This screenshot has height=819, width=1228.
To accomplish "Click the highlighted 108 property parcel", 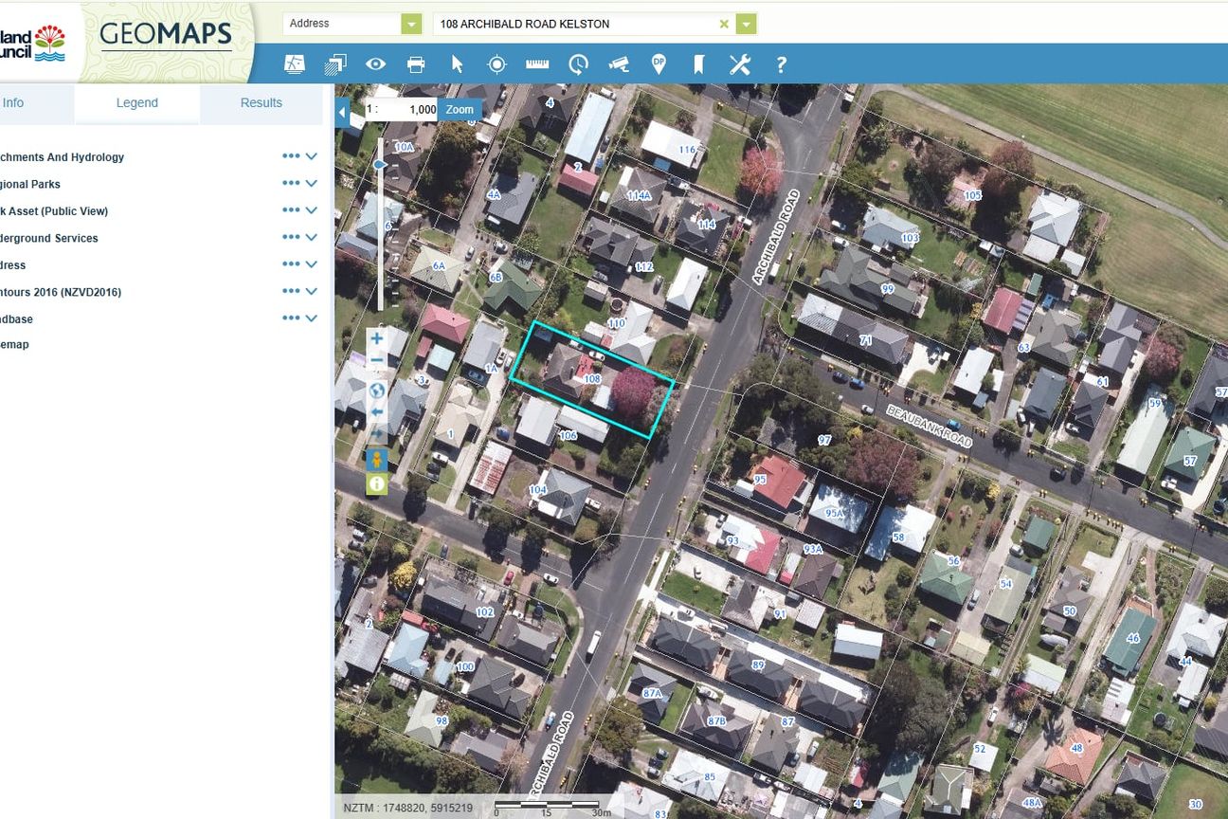I will tap(592, 379).
